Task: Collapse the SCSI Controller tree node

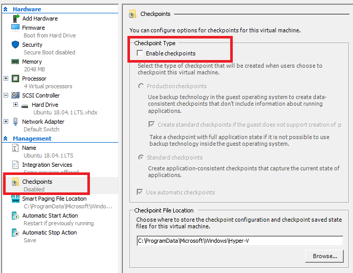Action: (x=6, y=95)
